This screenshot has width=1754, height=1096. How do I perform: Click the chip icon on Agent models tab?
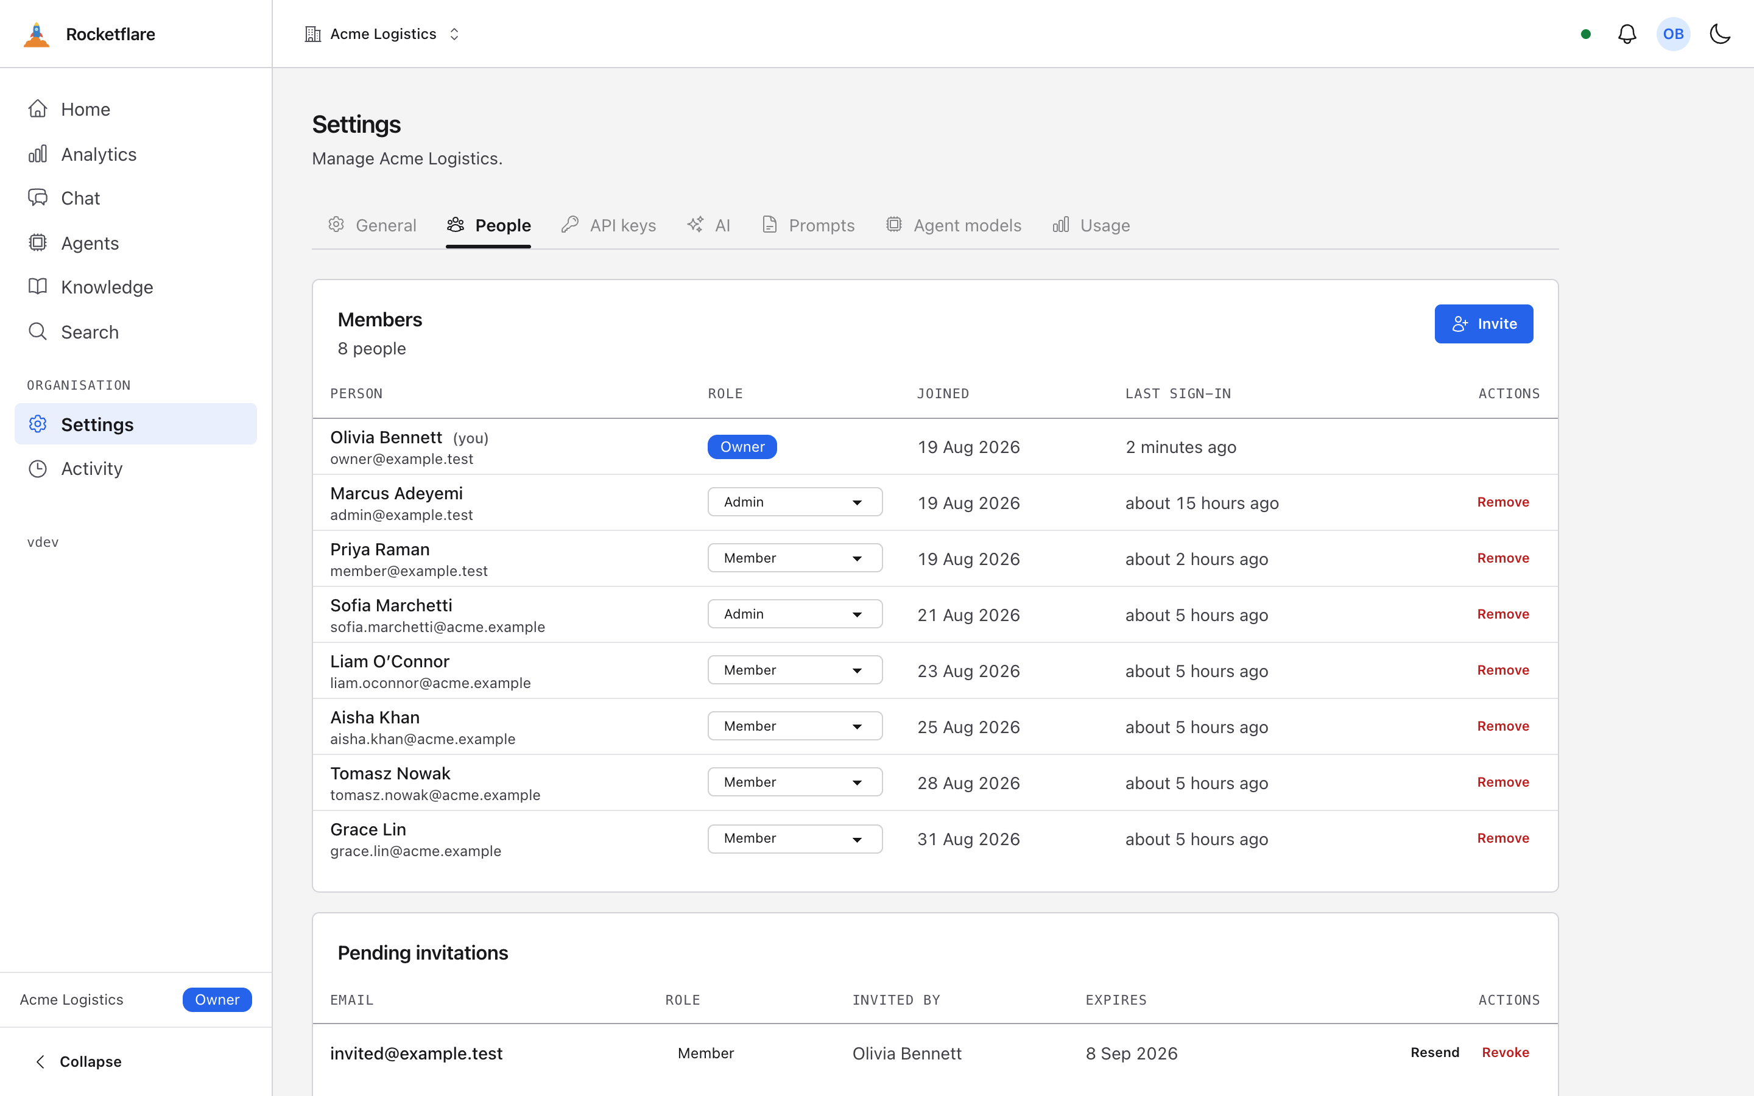tap(895, 225)
